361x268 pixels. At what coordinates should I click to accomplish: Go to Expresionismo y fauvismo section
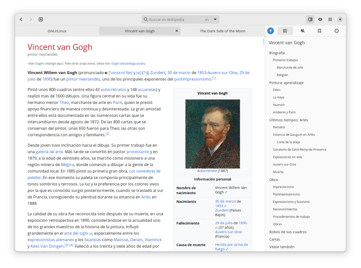coord(291,202)
